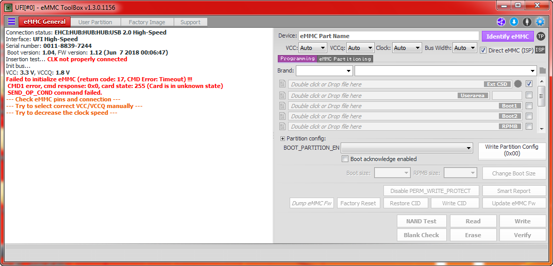
Task: Select the eMMC Partitioning sub-tab
Action: click(x=345, y=59)
